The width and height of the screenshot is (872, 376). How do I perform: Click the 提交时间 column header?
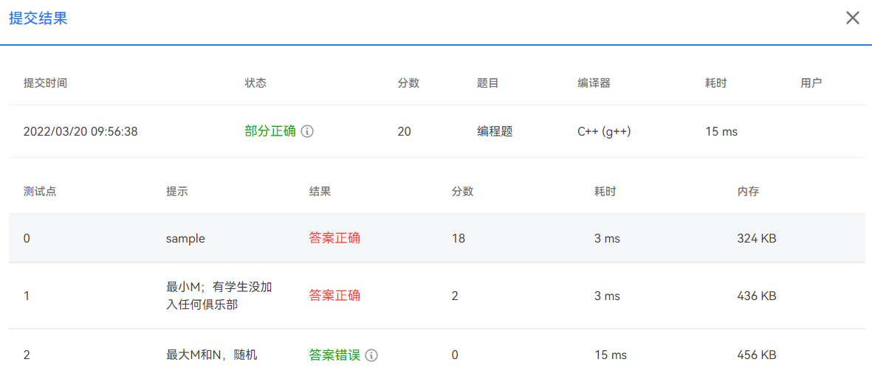pyautogui.click(x=46, y=83)
